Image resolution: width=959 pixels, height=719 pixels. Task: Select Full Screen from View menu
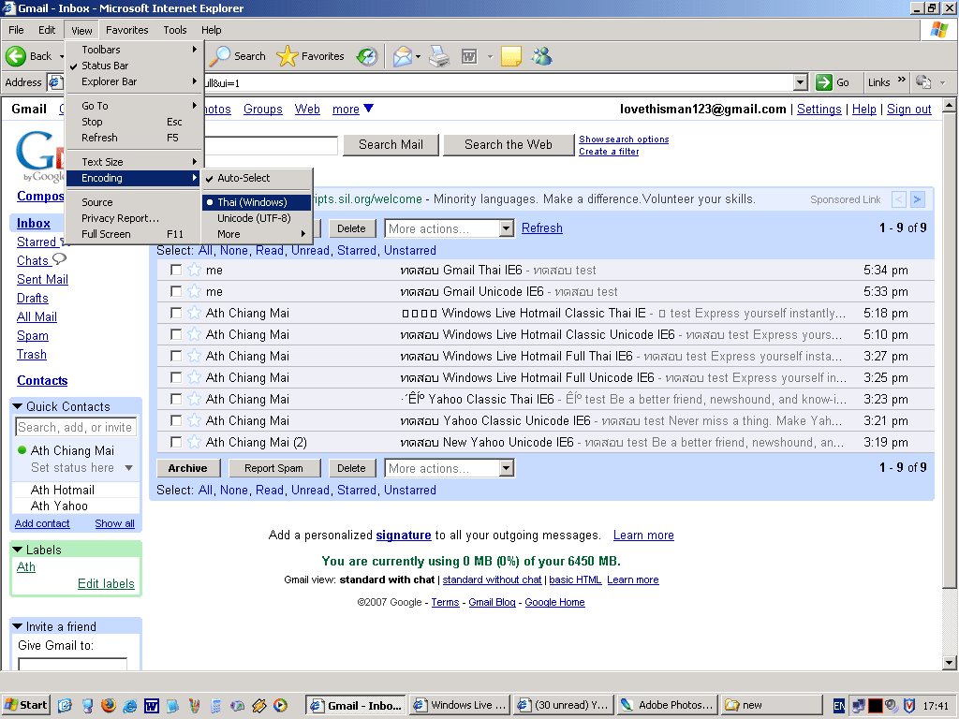click(x=133, y=234)
